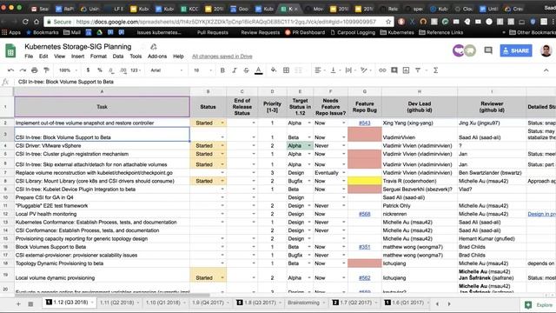Open the Data menu
This screenshot has height=313, width=556.
click(118, 56)
